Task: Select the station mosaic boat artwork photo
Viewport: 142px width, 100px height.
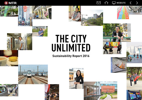Action: tap(119, 65)
